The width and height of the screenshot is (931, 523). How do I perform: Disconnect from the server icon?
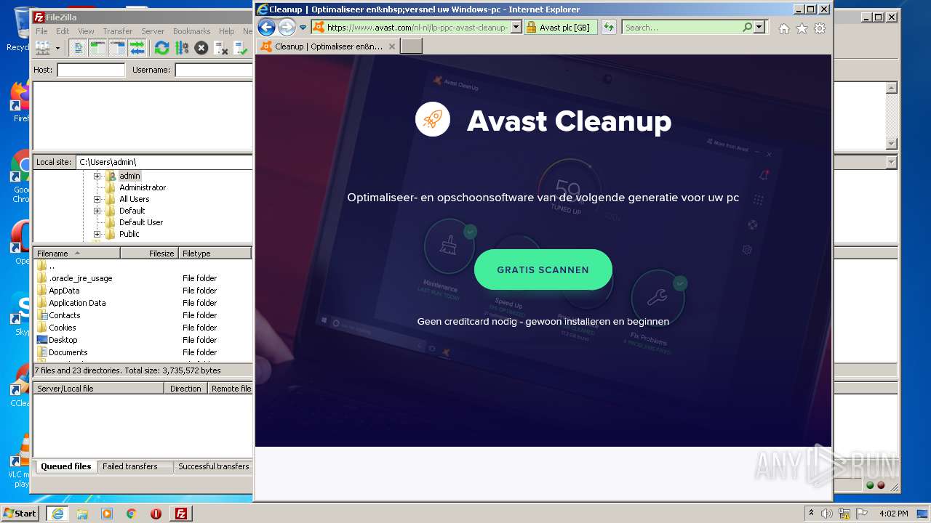tap(221, 48)
